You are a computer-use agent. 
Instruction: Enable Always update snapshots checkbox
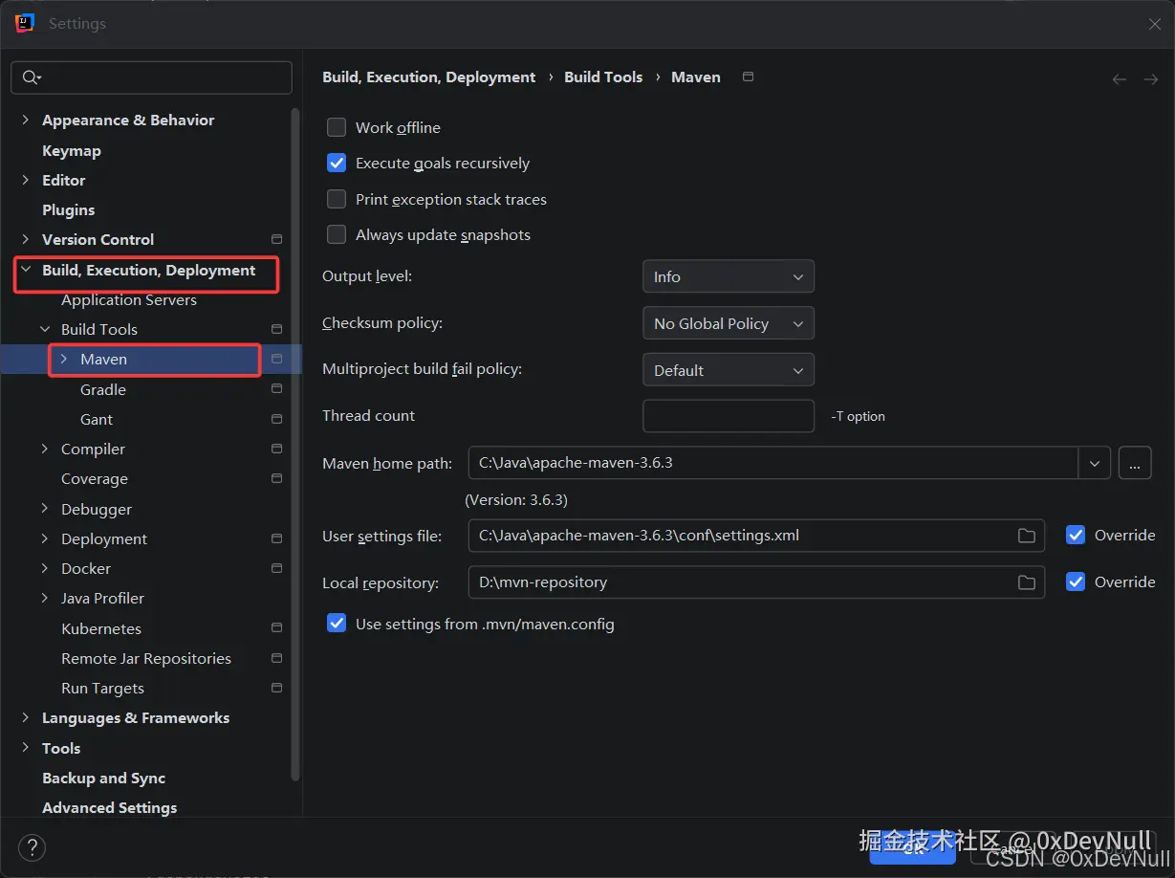[x=337, y=234]
